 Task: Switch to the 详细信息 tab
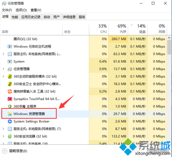[69, 17]
